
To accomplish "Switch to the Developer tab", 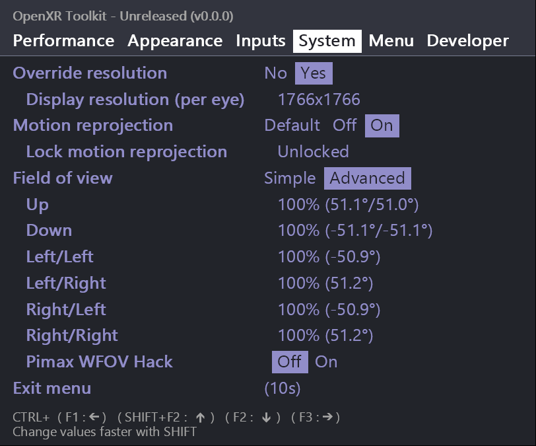I will [x=467, y=41].
